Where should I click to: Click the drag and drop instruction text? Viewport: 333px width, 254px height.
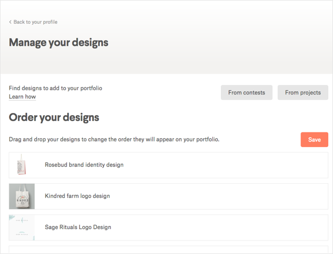(x=114, y=139)
